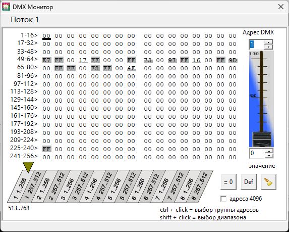Viewport: 289px width, 232px height.
Task: Select channel 49 cell showing E7
Action: pyautogui.click(x=46, y=60)
